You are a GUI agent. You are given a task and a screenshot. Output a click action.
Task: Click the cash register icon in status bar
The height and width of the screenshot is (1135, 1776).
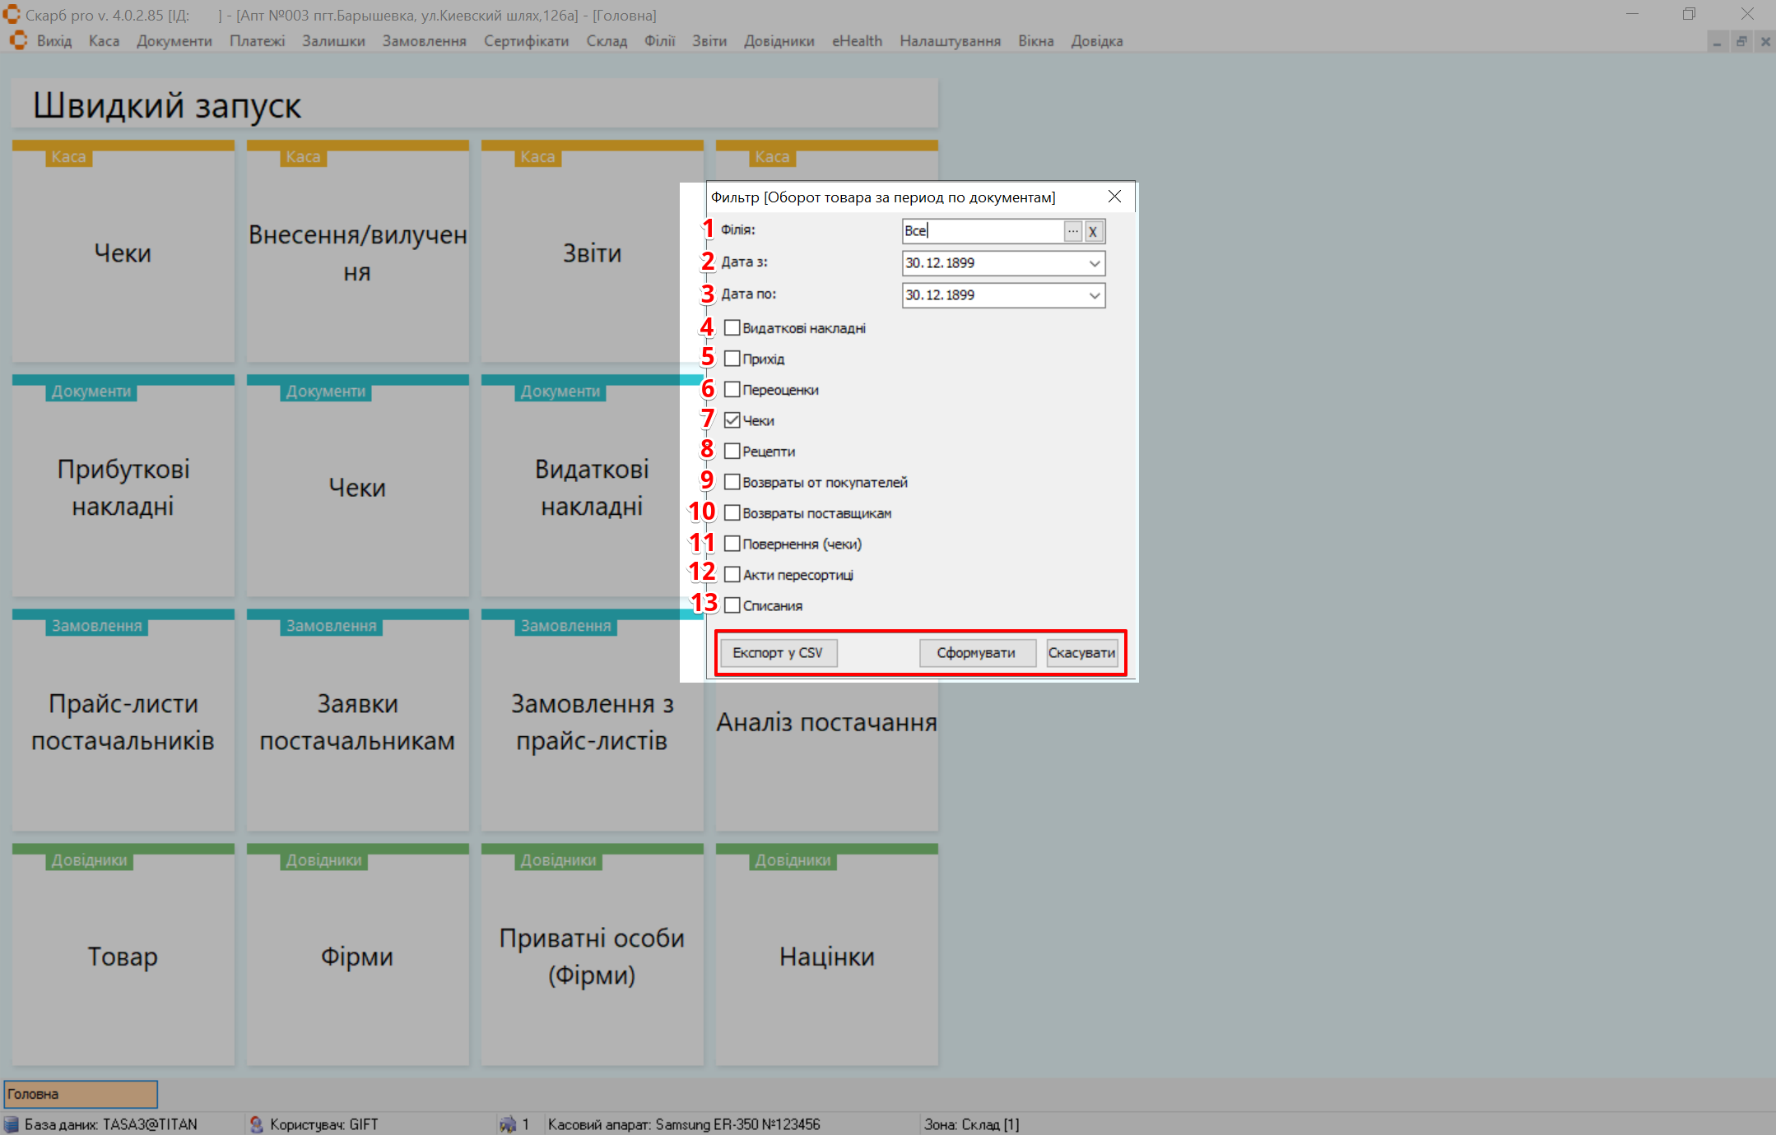pos(508,1124)
